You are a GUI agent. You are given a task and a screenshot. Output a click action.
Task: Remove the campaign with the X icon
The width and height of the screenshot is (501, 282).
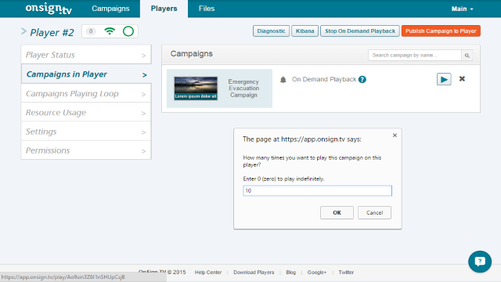[x=462, y=78]
